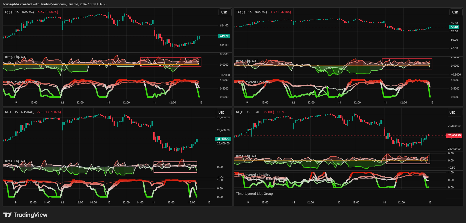The image size is (466, 223).
Task: Click the NDX symbol title
Action: (x=8, y=112)
